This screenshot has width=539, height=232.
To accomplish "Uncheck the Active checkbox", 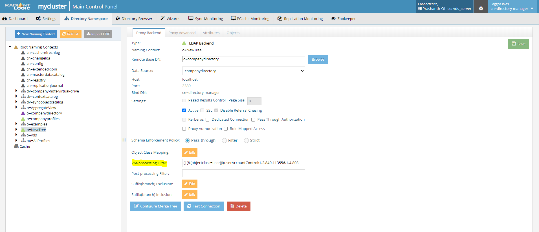I will [184, 111].
